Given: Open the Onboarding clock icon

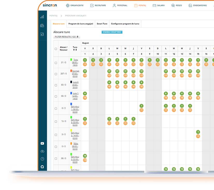Looking at the screenshot, I should [190, 5].
